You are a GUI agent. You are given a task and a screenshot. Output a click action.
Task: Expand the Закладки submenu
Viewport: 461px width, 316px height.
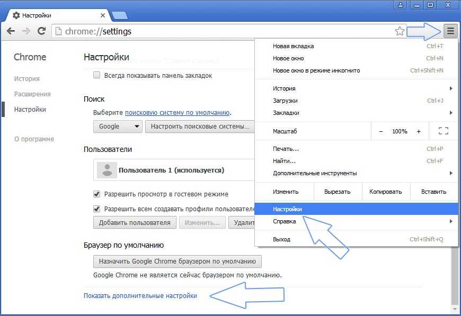tap(356, 113)
